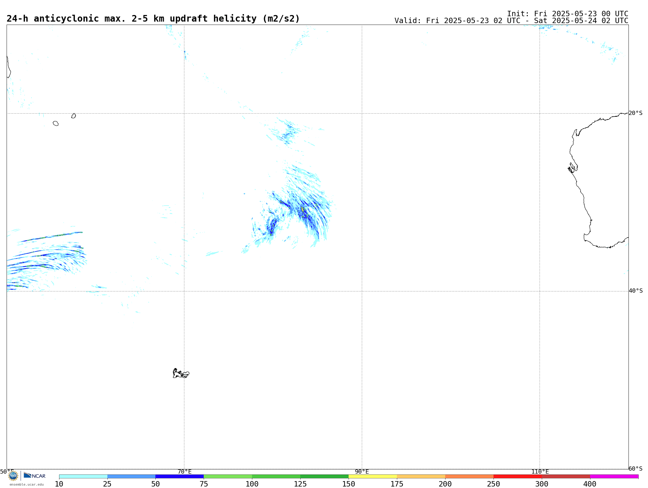Click the colorbar label '175'

click(x=397, y=484)
